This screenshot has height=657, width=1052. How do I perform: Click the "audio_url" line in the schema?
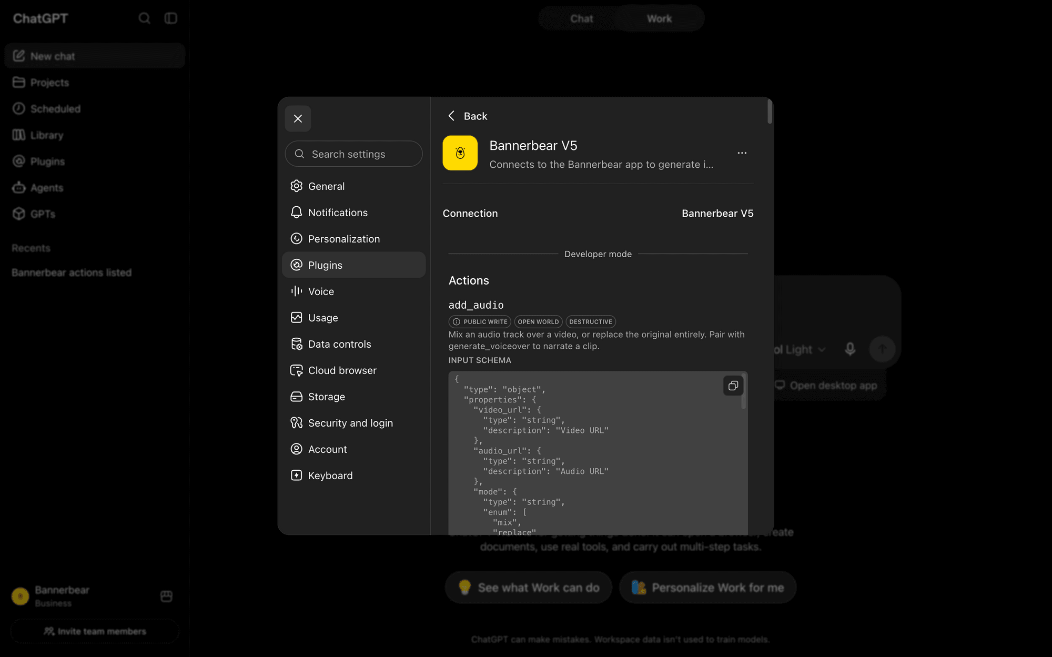click(x=507, y=451)
